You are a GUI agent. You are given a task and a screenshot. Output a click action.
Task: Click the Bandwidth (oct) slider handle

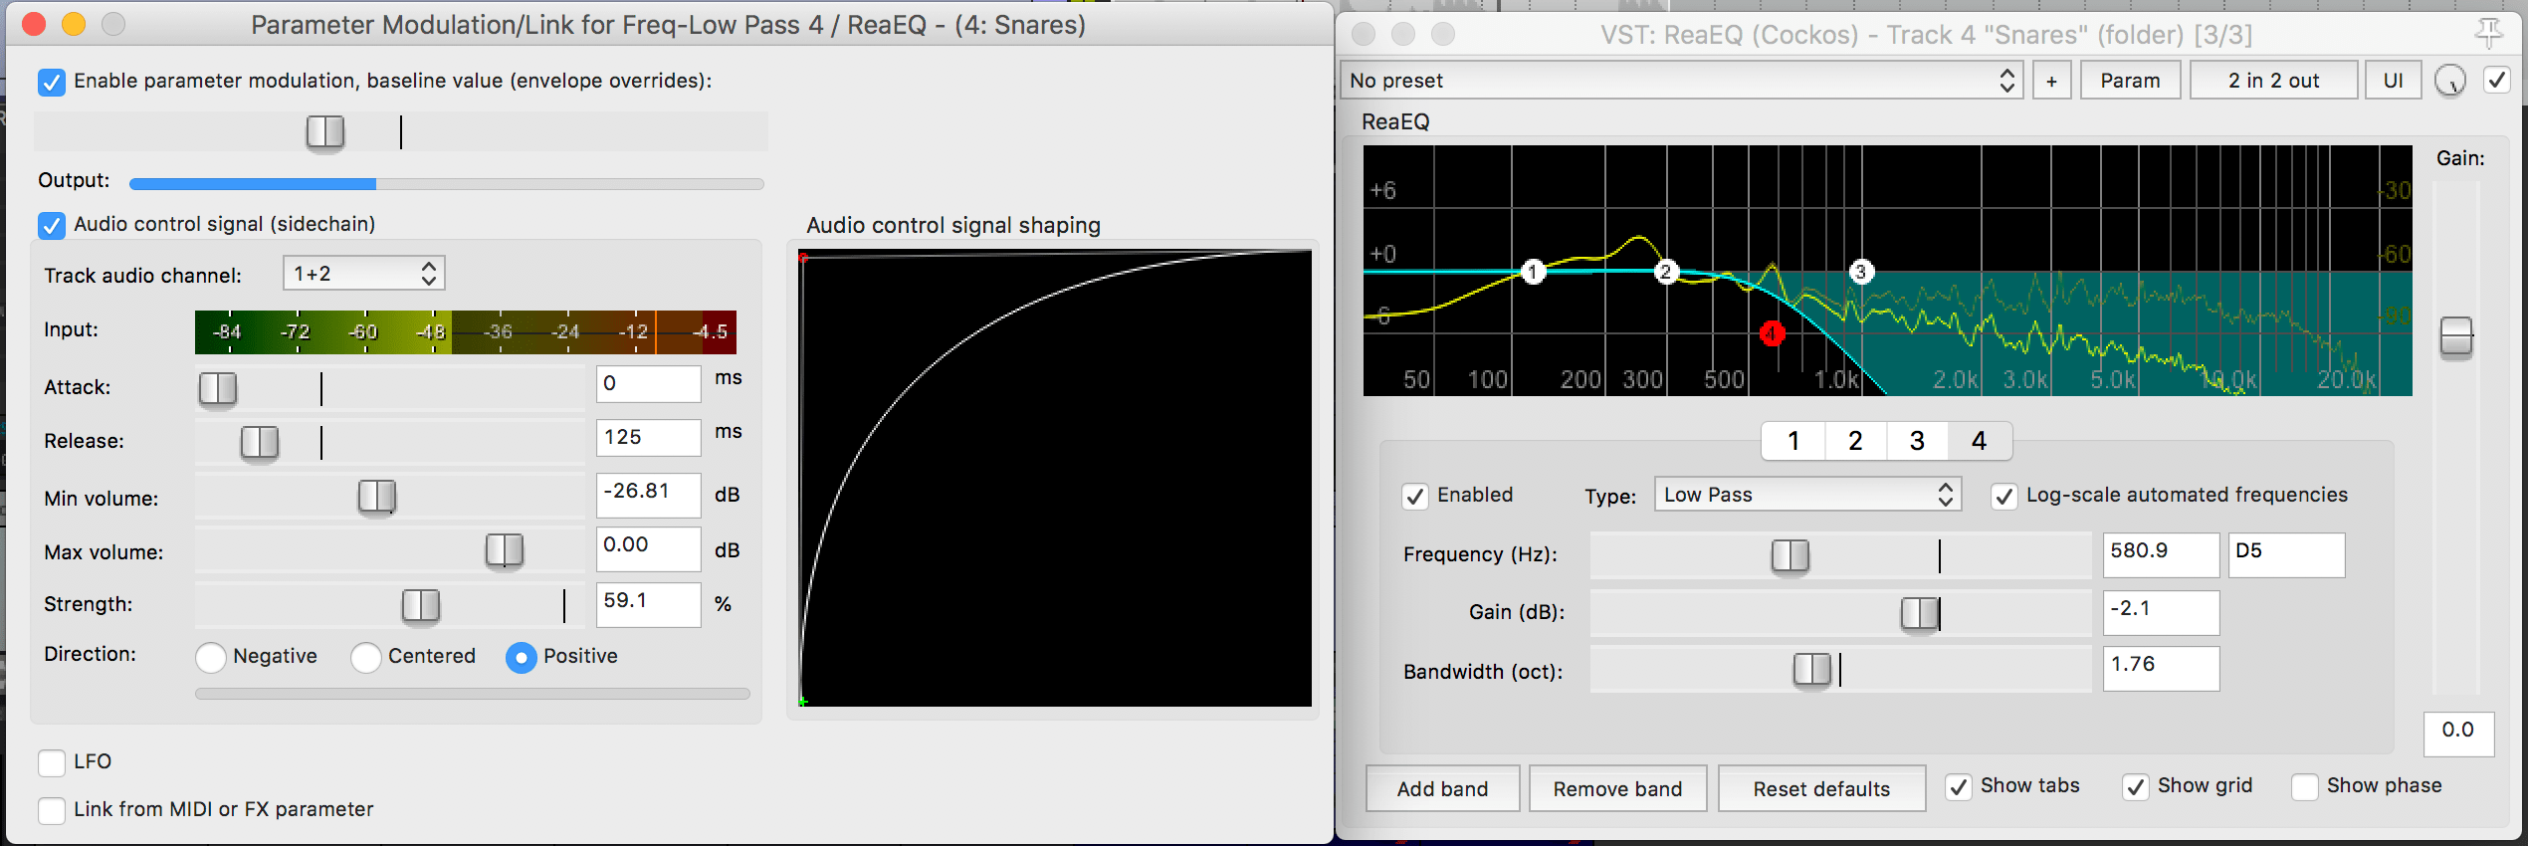click(x=1812, y=669)
